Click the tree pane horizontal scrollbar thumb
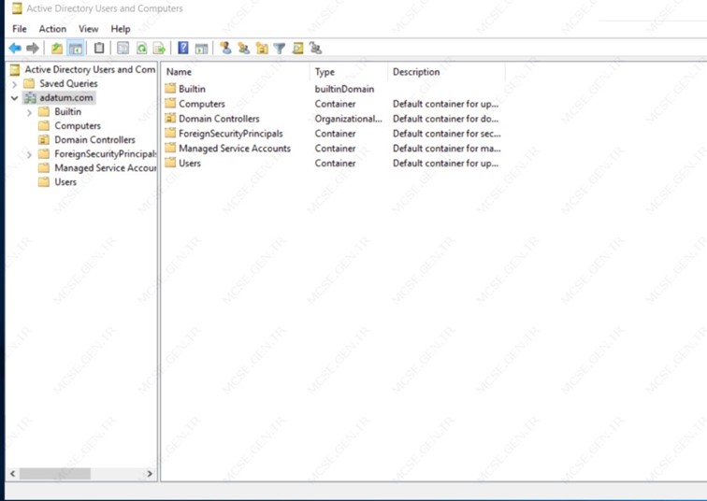 point(55,474)
